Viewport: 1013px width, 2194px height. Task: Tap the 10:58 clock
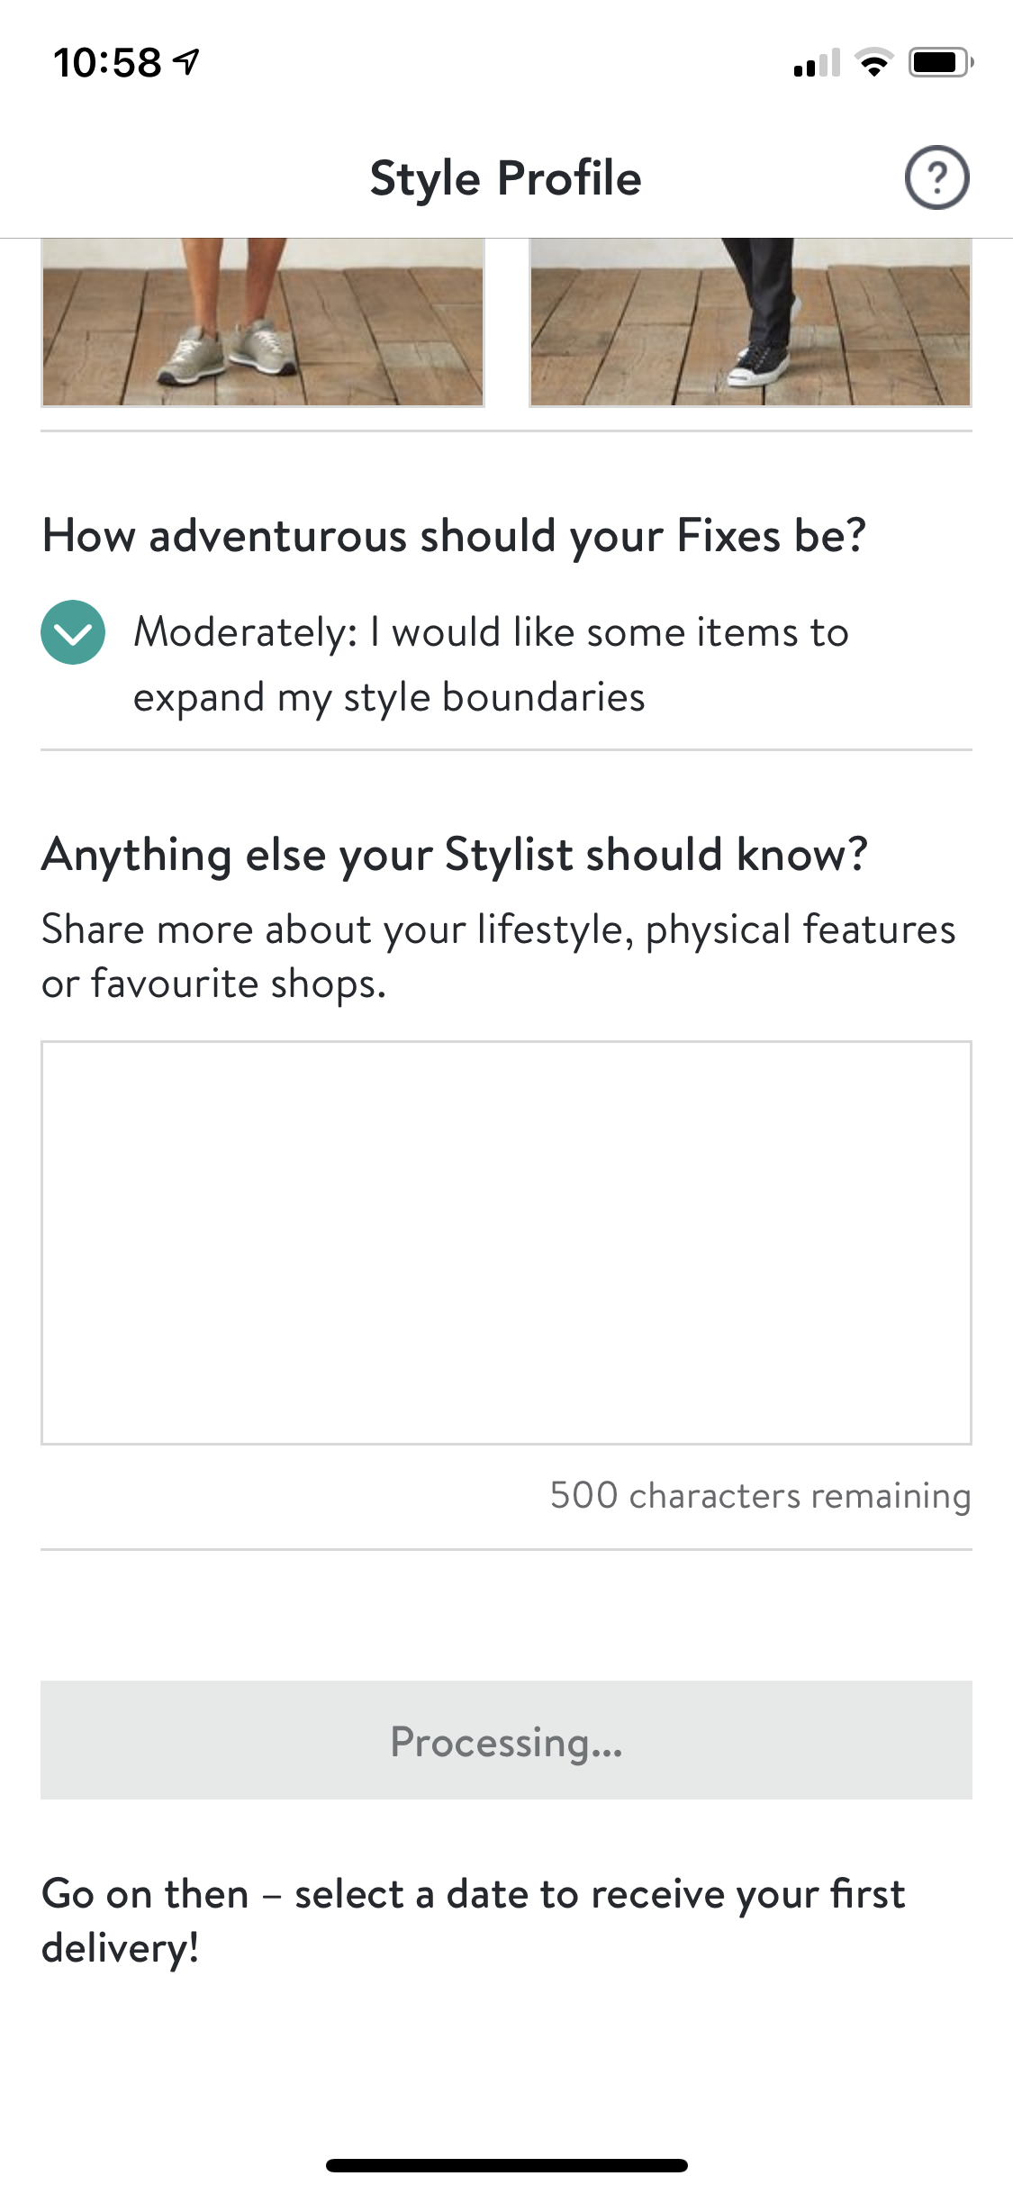tap(107, 63)
